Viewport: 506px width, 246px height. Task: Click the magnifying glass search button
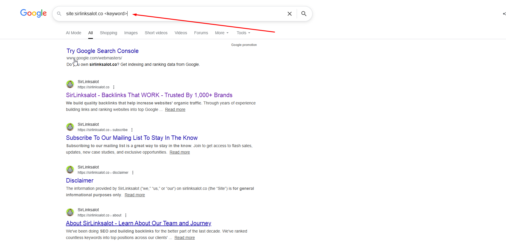point(304,14)
